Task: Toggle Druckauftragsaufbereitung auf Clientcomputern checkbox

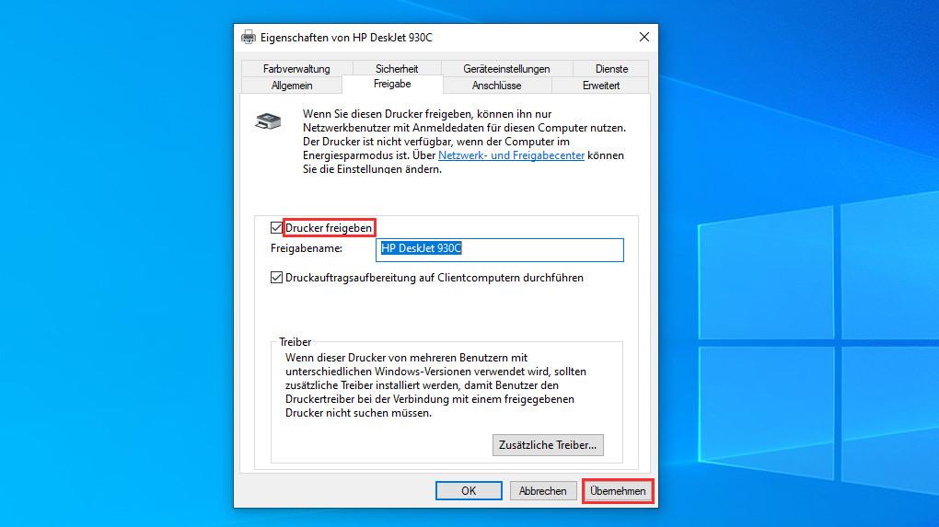Action: tap(277, 278)
